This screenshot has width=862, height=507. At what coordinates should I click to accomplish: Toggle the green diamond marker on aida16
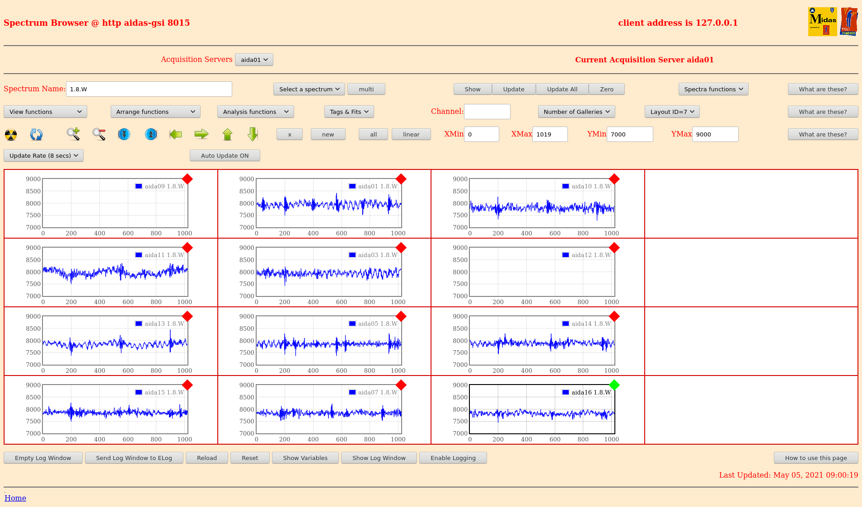pyautogui.click(x=614, y=385)
